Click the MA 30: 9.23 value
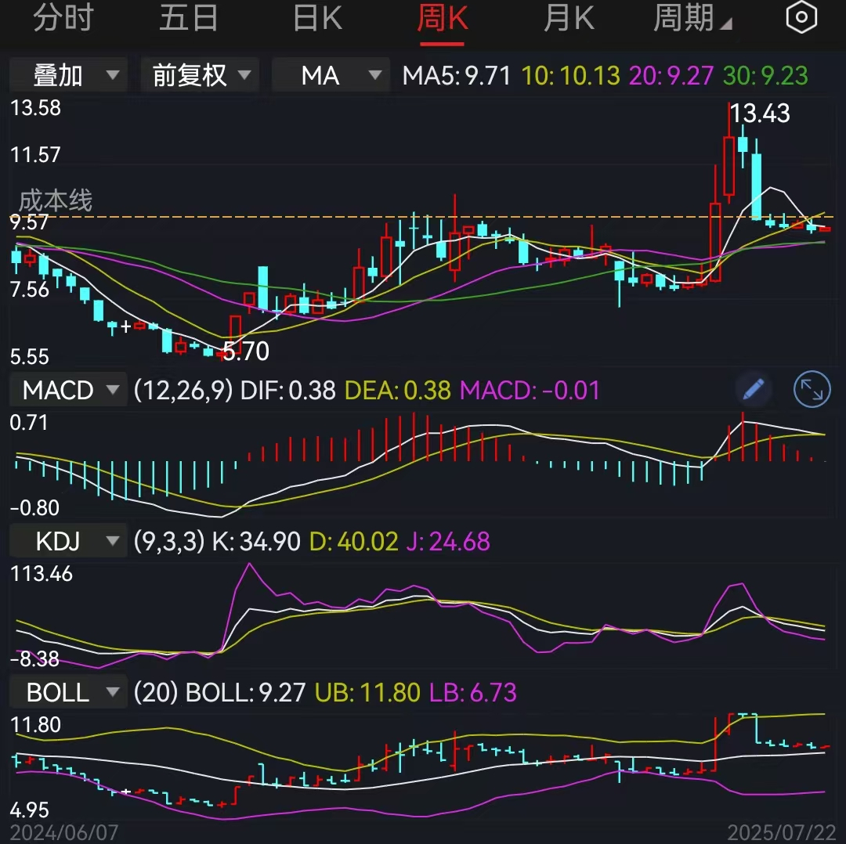Screen dimensions: 846x844 tap(765, 75)
